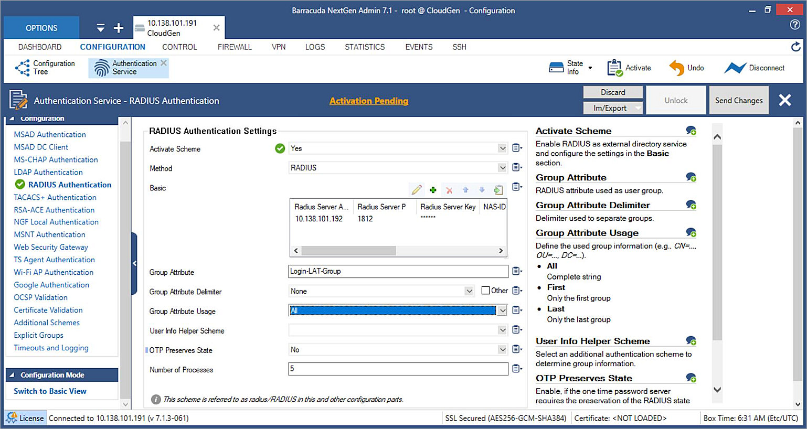Click the Group Attribute input field
This screenshot has height=429, width=807.
point(398,271)
